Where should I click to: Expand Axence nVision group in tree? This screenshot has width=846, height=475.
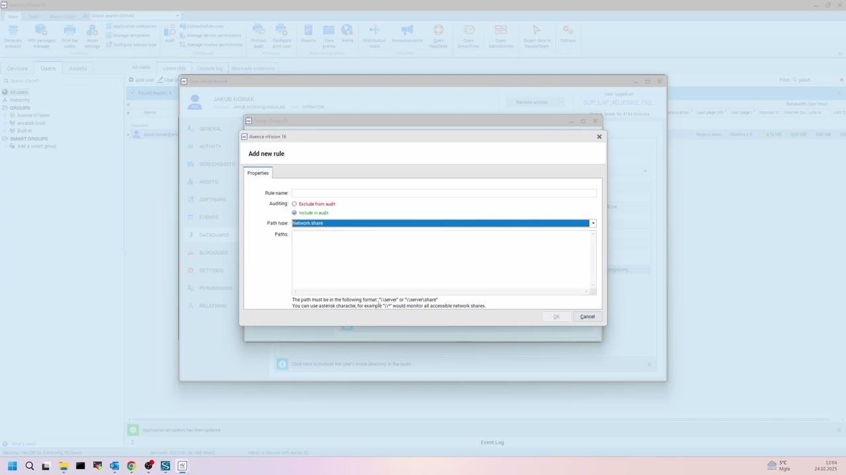click(5, 115)
